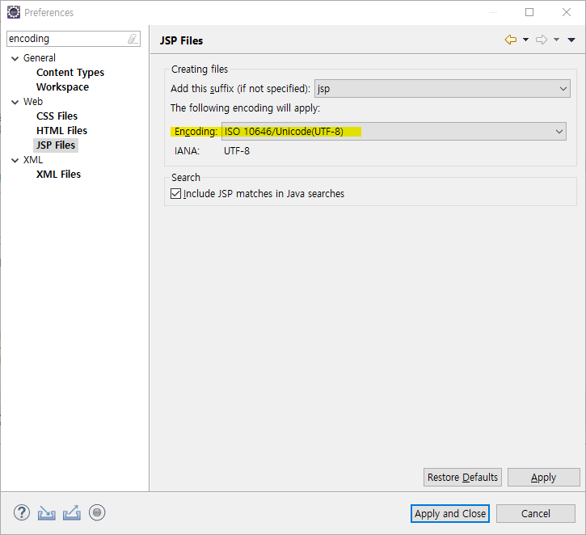Click the forward navigation arrow
Screen dimensions: 586x535
coord(542,40)
